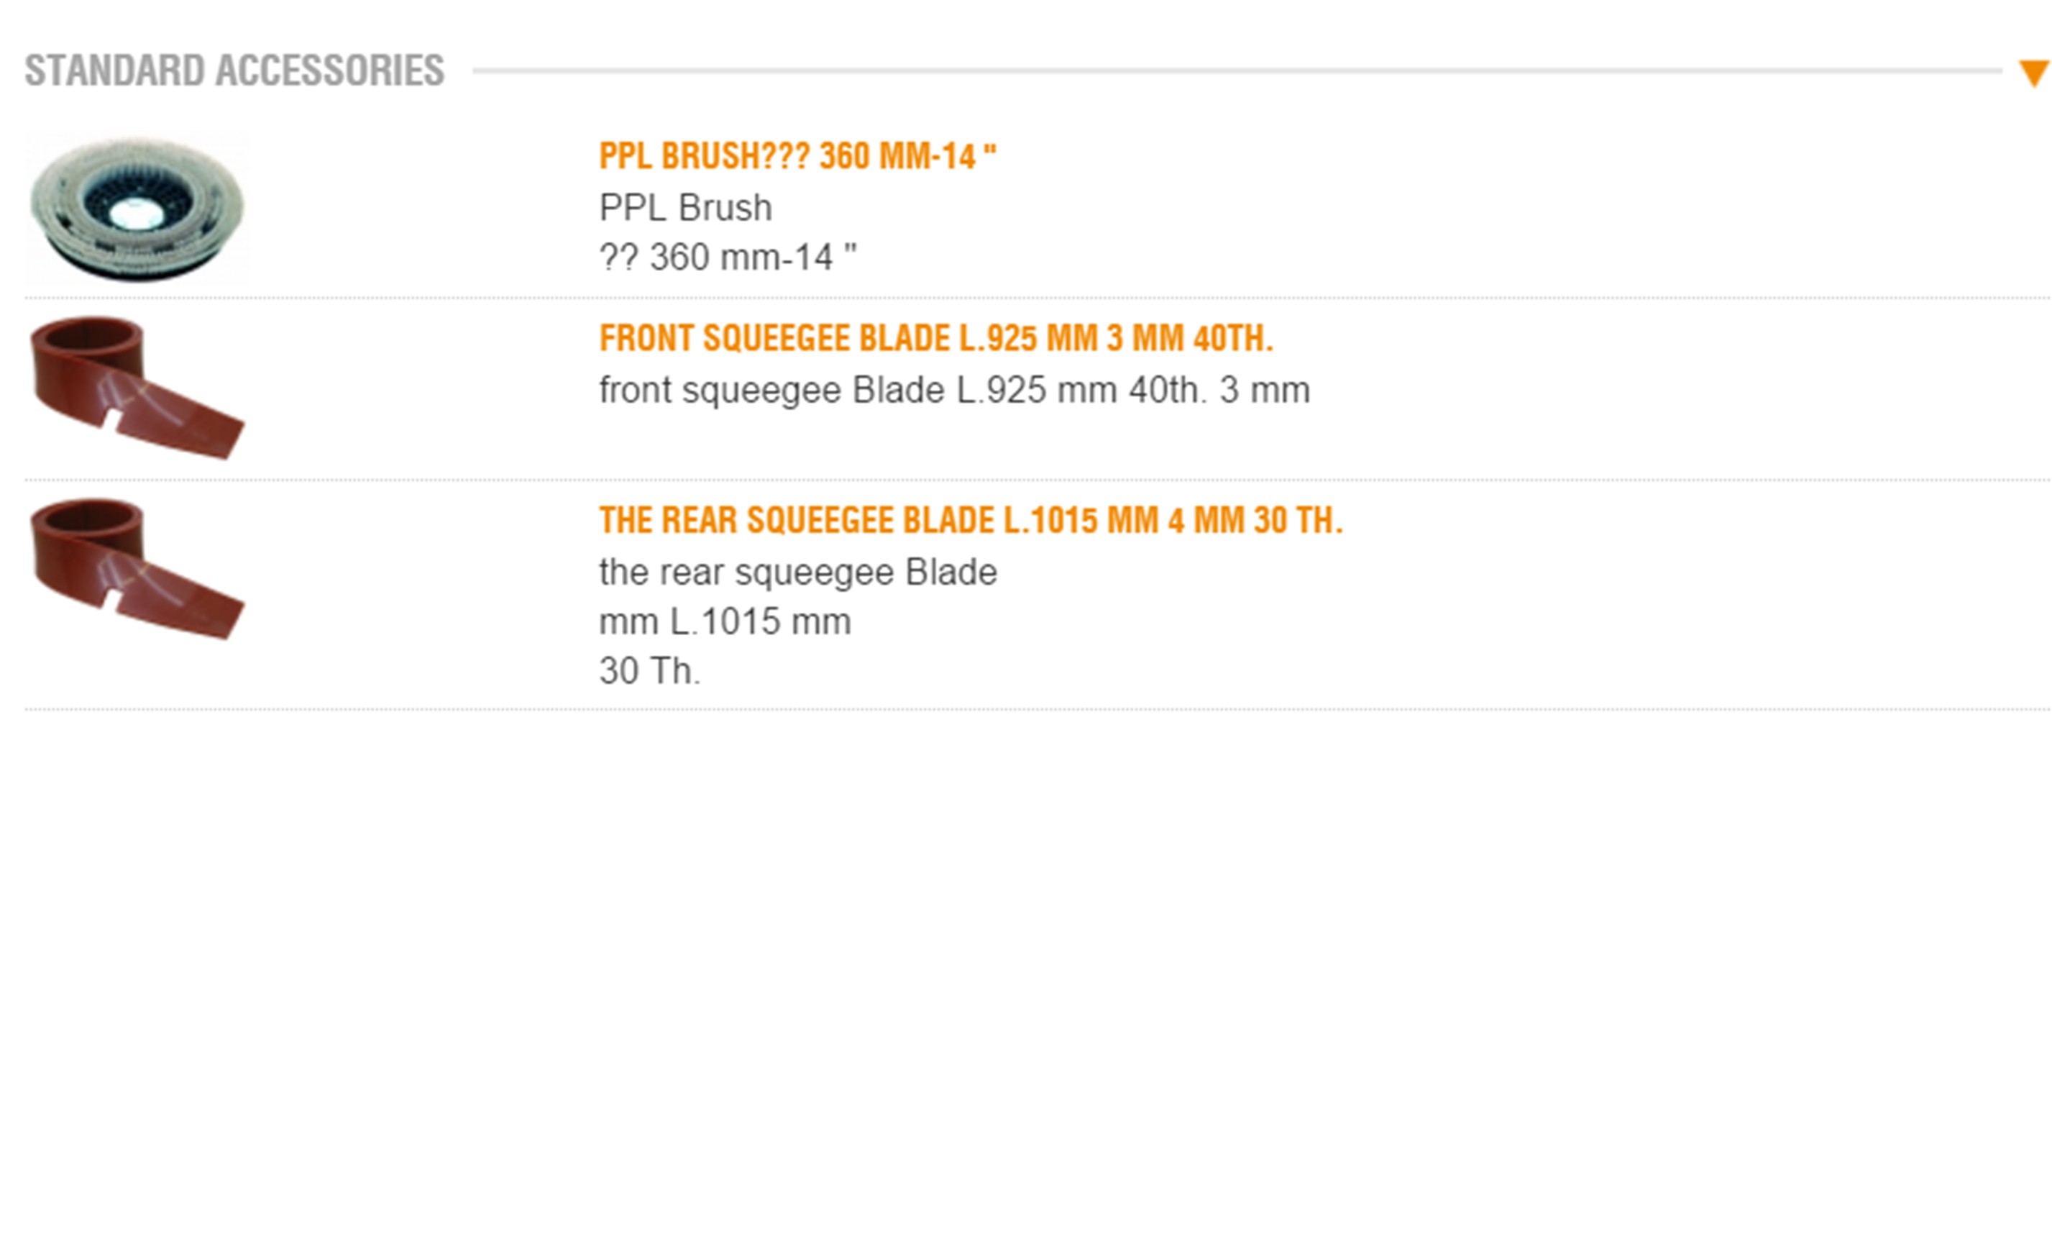This screenshot has height=1245, width=2052.
Task: Open the PPL Brush 360 MM-14 title link
Action: tap(797, 156)
